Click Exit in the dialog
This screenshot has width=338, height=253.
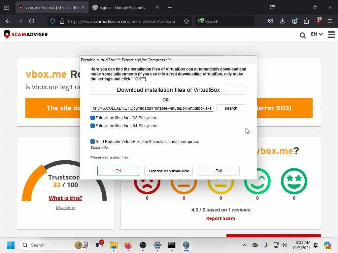click(219, 171)
